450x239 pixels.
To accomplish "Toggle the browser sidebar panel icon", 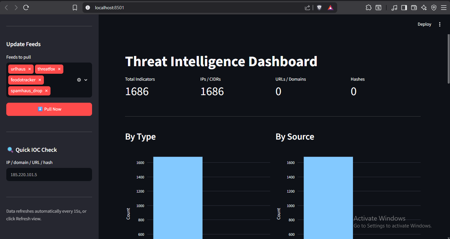I will [404, 8].
